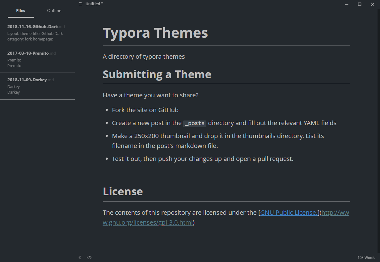
Task: Minimize the Typora window
Action: tap(347, 4)
